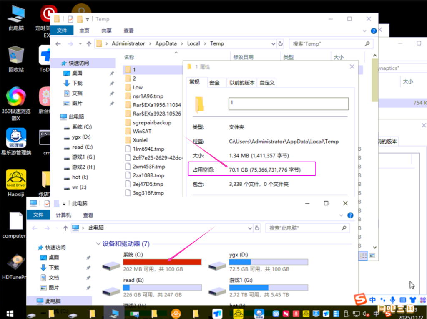Toggle properties checkmark icon in Temp title bar

tap(70, 19)
